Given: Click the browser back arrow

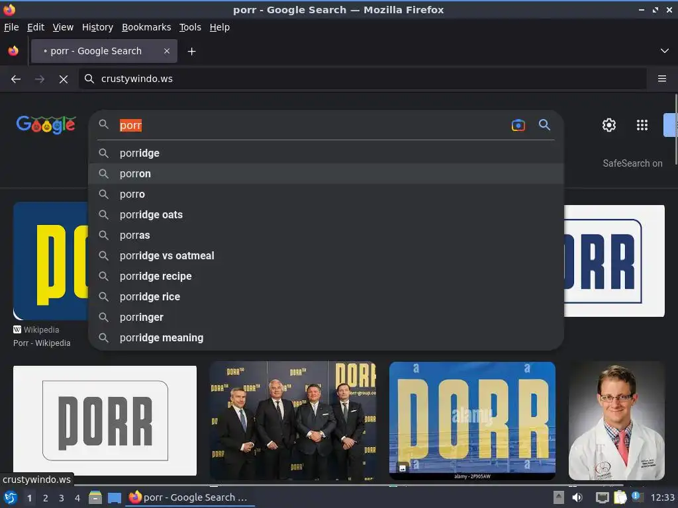Looking at the screenshot, I should coord(16,79).
